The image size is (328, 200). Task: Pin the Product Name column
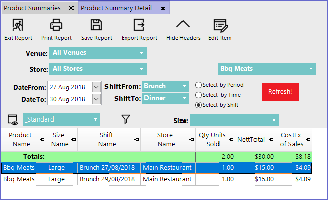point(42,139)
